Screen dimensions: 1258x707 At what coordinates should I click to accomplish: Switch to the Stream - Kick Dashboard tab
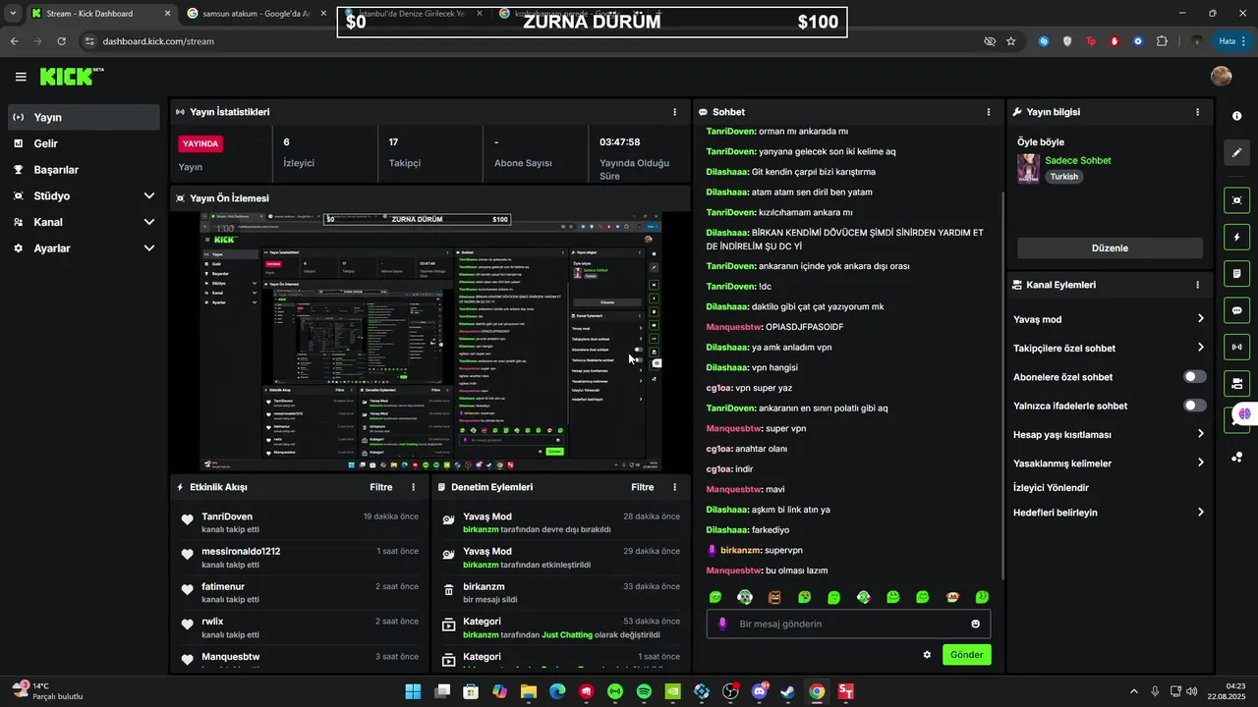[100, 14]
